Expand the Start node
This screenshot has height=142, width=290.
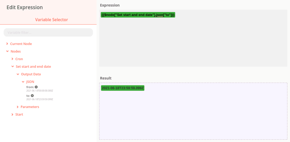(13, 115)
